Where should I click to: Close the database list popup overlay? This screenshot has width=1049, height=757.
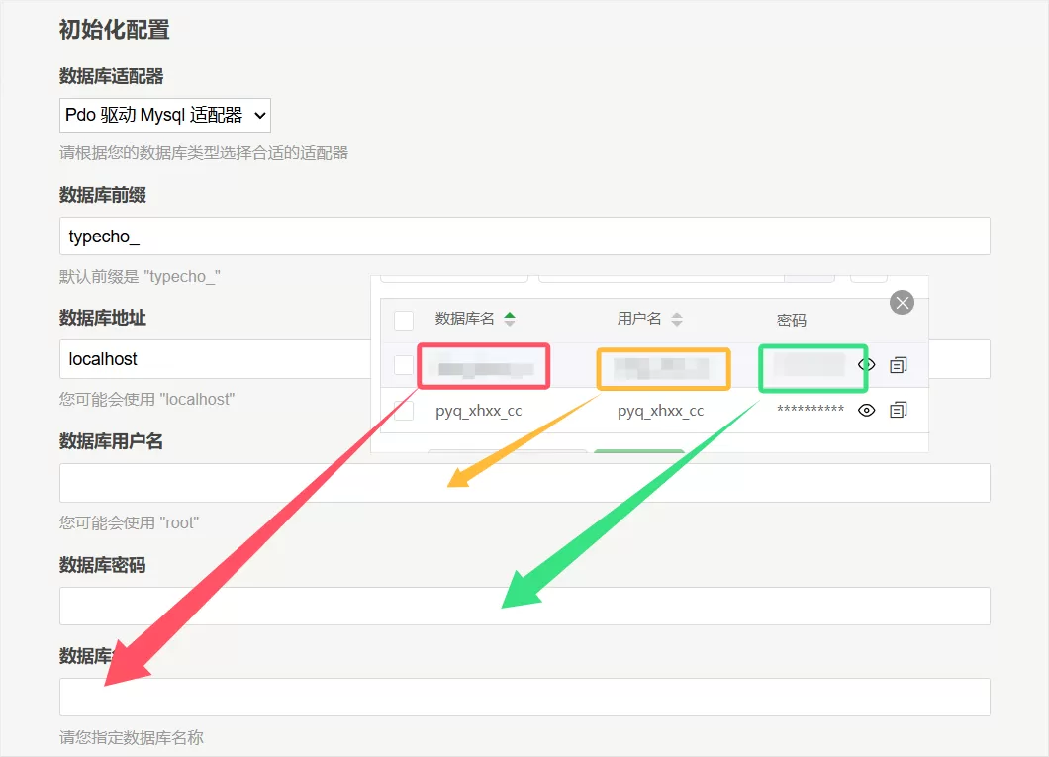coord(903,303)
